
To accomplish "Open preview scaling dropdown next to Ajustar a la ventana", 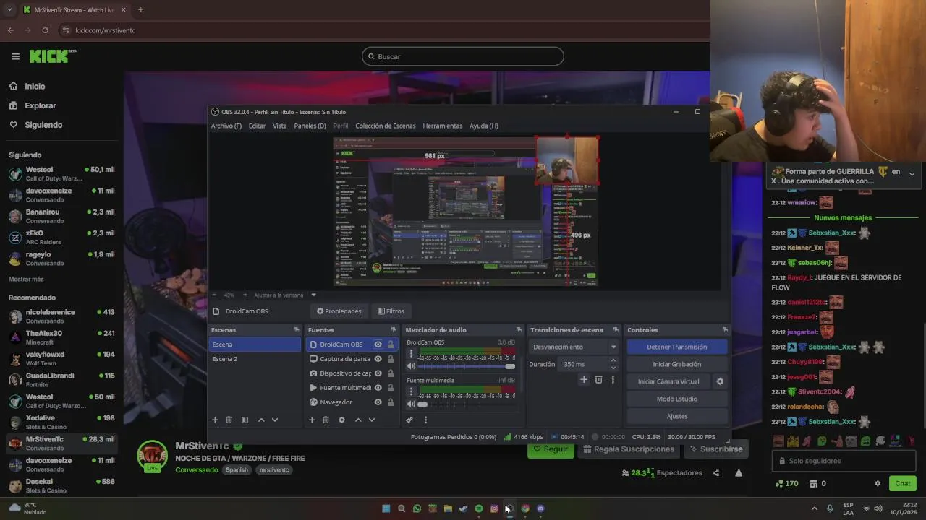I will pyautogui.click(x=313, y=295).
